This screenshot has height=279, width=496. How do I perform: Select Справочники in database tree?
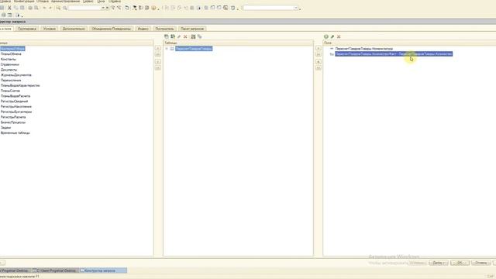[10, 64]
